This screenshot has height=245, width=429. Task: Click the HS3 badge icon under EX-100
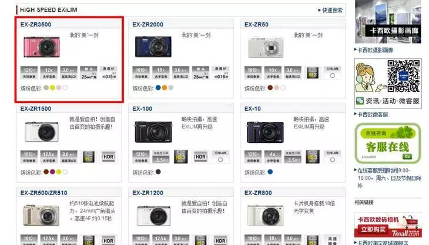coord(180,157)
